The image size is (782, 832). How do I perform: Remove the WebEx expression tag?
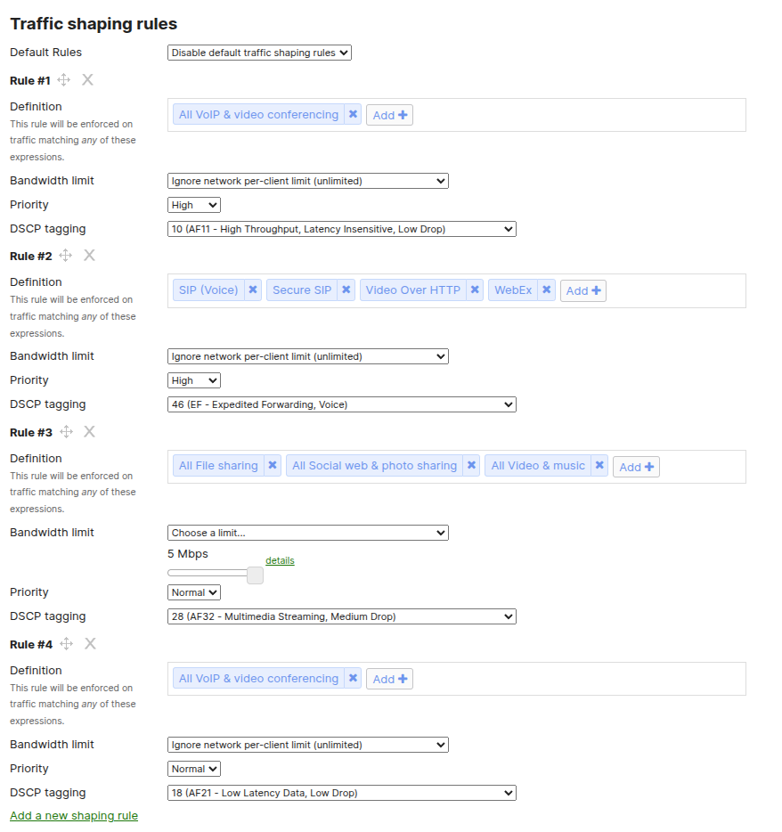[x=547, y=290]
